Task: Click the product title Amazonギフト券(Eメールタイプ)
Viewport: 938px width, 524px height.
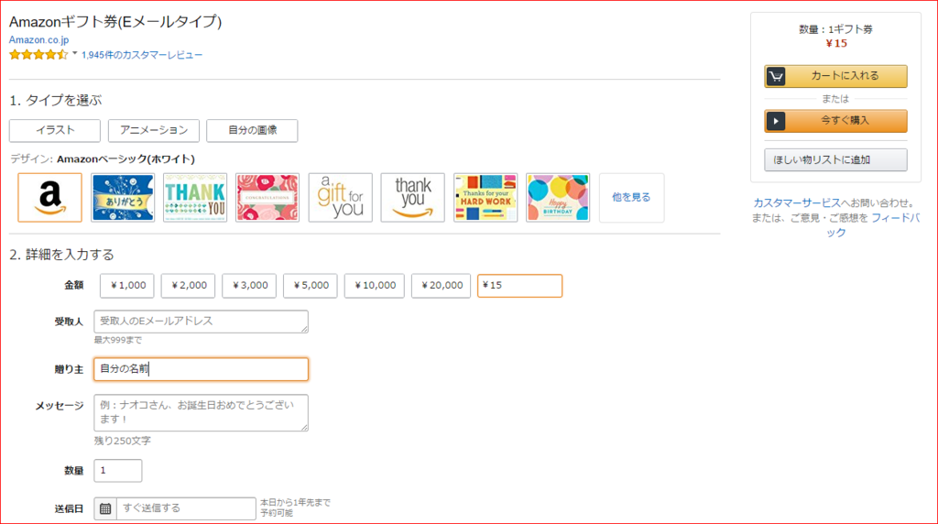Action: point(115,22)
